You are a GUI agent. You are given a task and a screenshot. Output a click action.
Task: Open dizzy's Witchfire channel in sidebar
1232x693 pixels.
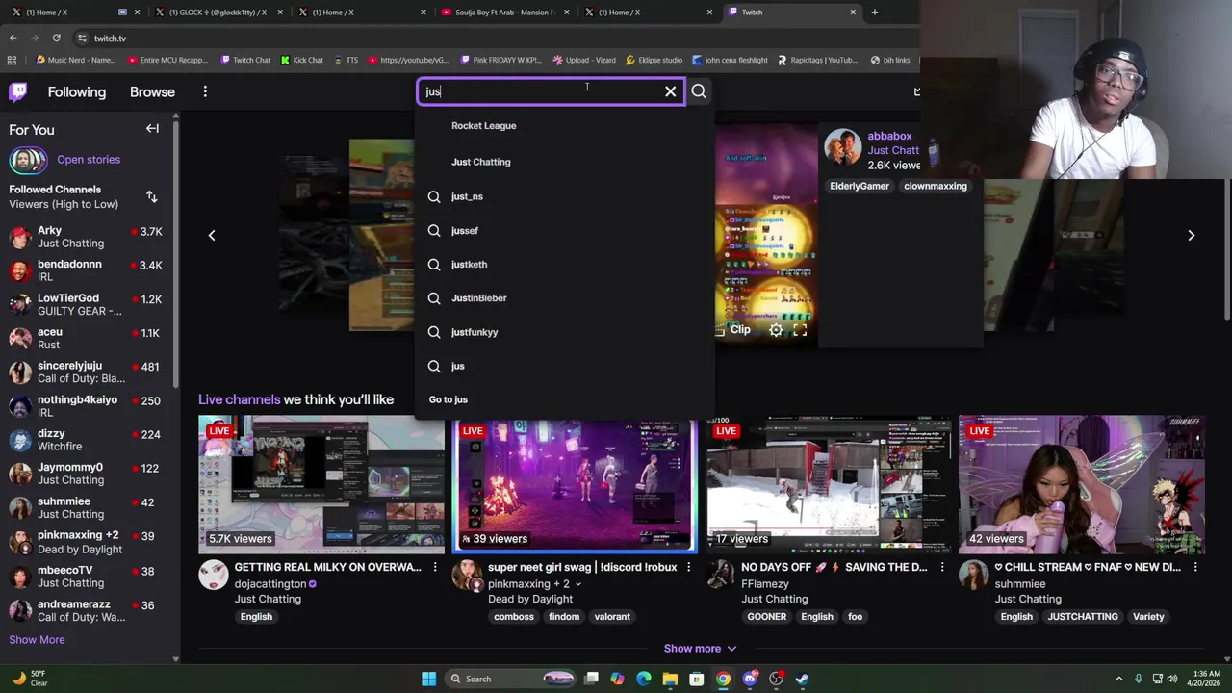[x=87, y=440]
